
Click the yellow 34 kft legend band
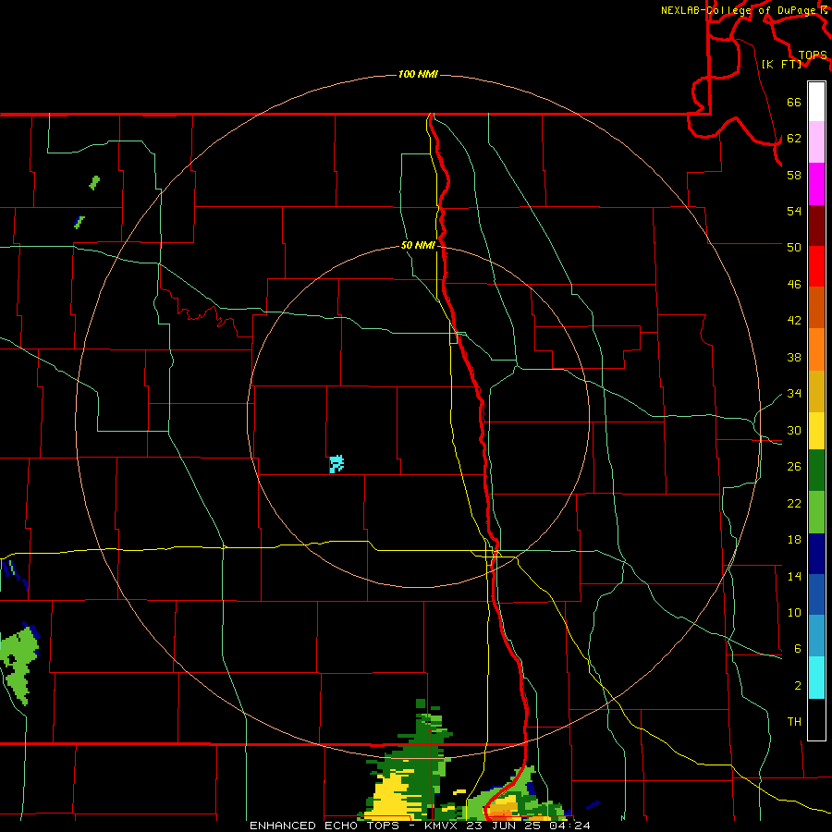[816, 431]
